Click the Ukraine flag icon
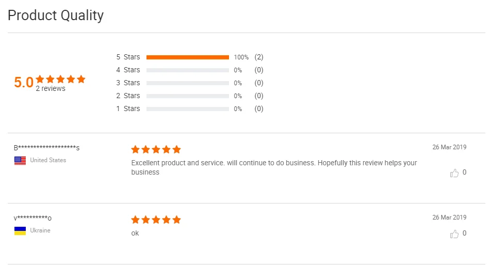The width and height of the screenshot is (490, 265). tap(20, 230)
